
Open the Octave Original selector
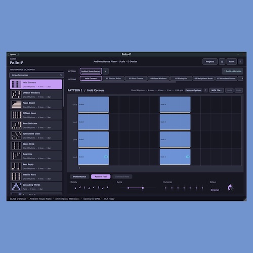(215, 190)
